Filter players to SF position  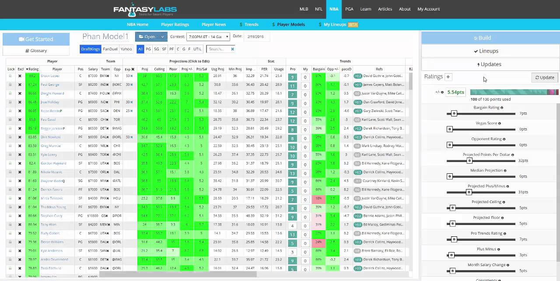(164, 49)
